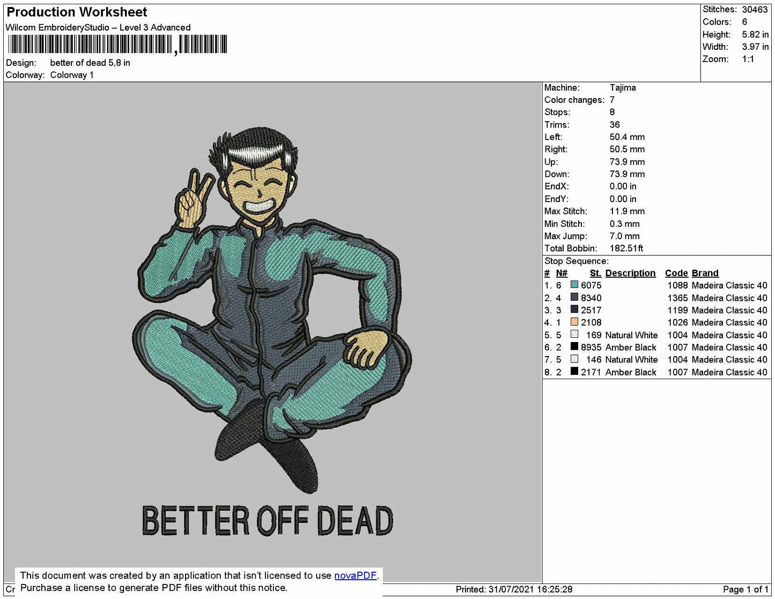
Task: Click the Stops value 8
Action: pos(612,112)
